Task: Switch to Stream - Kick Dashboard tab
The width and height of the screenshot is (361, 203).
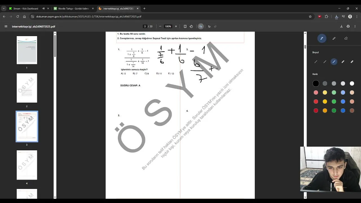Action: tap(25, 8)
